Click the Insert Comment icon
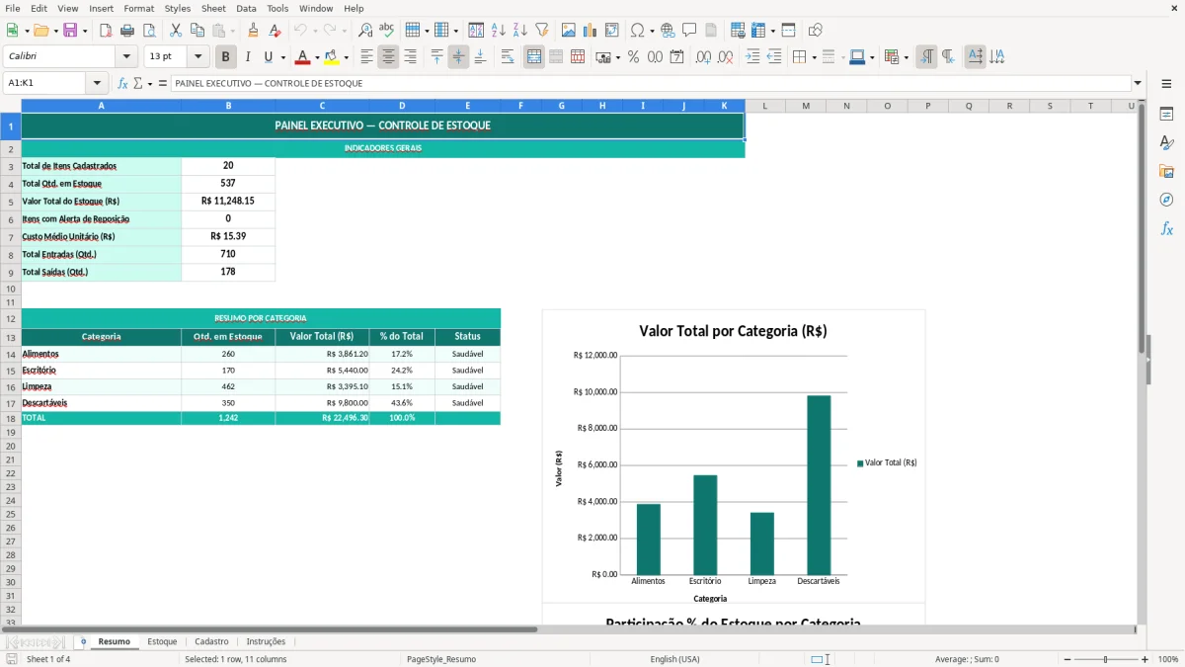The height and width of the screenshot is (667, 1185). coord(689,31)
